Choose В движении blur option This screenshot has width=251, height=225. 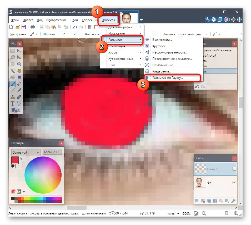pyautogui.click(x=173, y=40)
